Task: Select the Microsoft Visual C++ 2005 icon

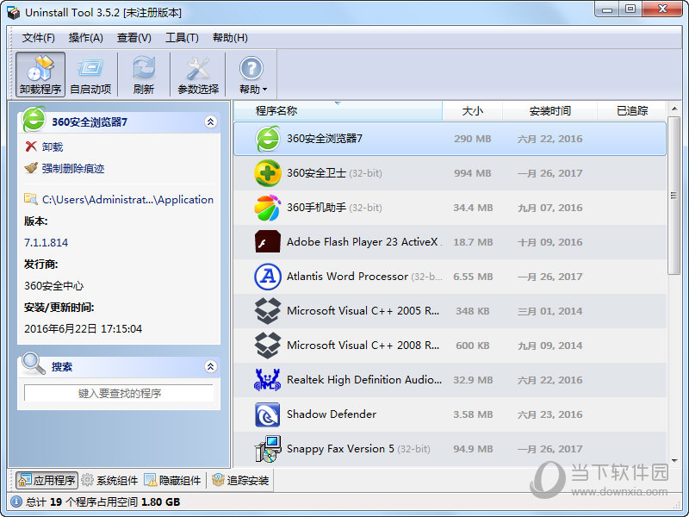Action: 267,311
